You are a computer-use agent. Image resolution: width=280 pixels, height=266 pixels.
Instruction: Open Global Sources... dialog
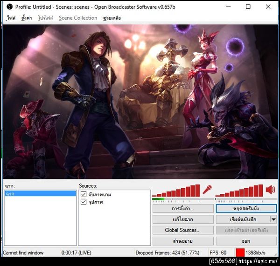(x=183, y=230)
